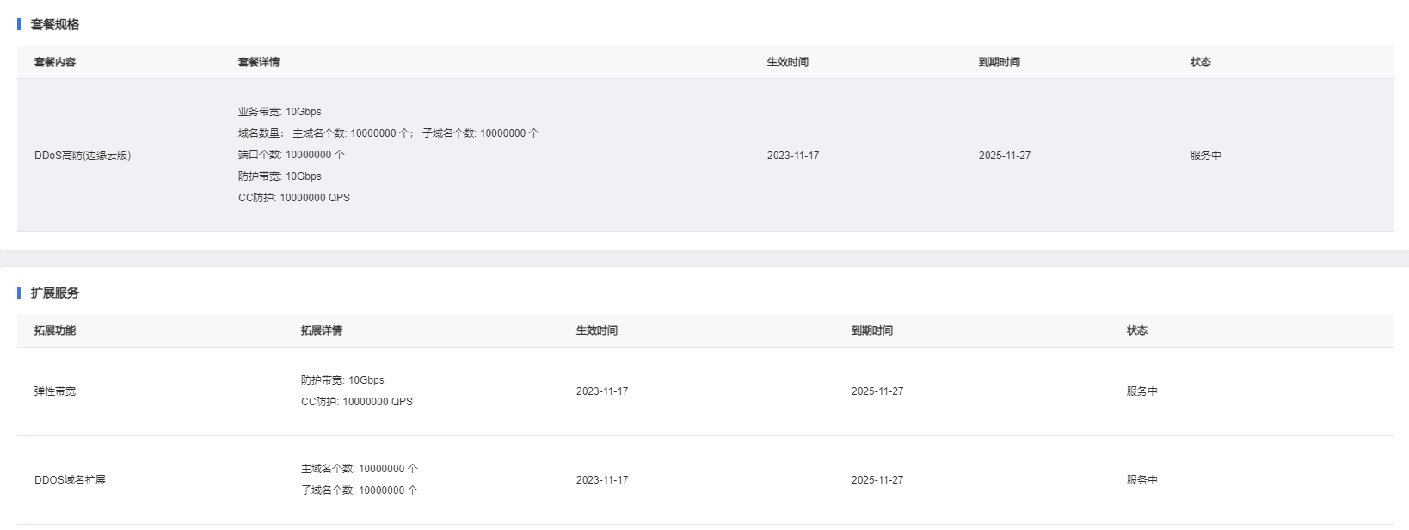
Task: Click 服务中 status of the DDOS域名扩展 row
Action: 1142,480
